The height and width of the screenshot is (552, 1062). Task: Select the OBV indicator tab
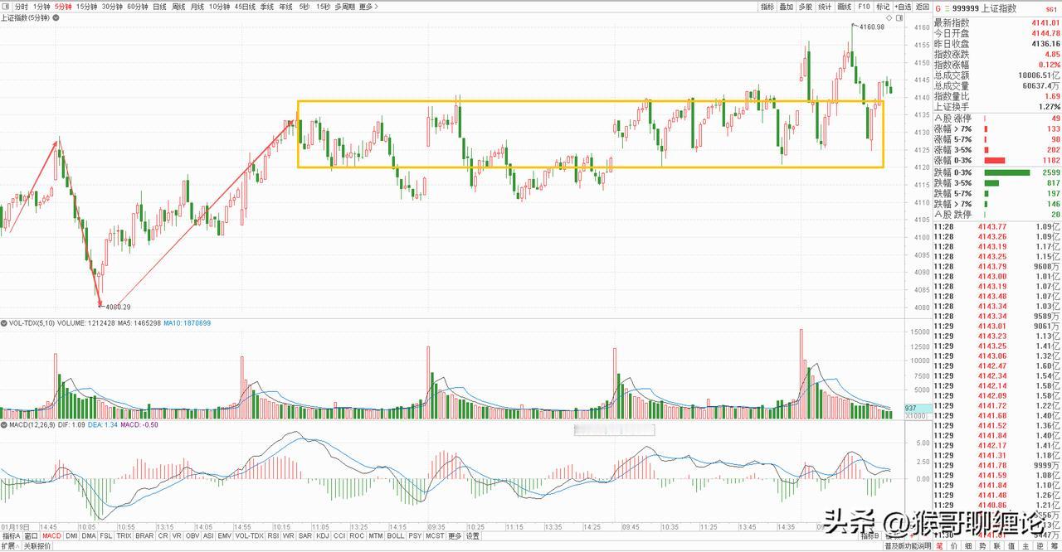click(192, 535)
